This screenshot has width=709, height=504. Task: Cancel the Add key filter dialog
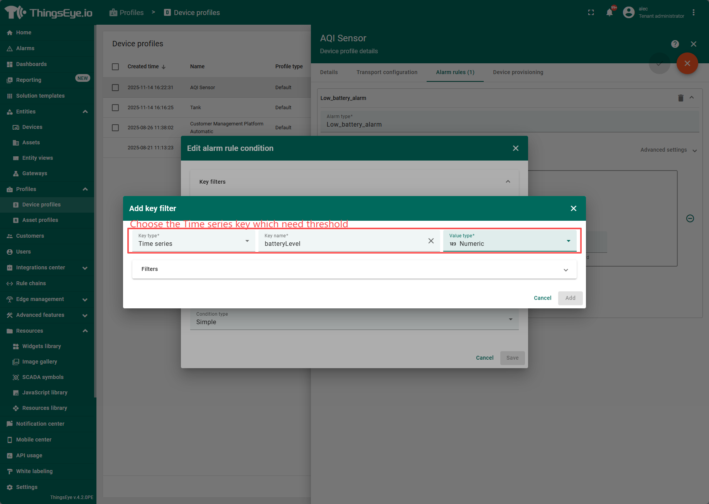click(x=542, y=298)
